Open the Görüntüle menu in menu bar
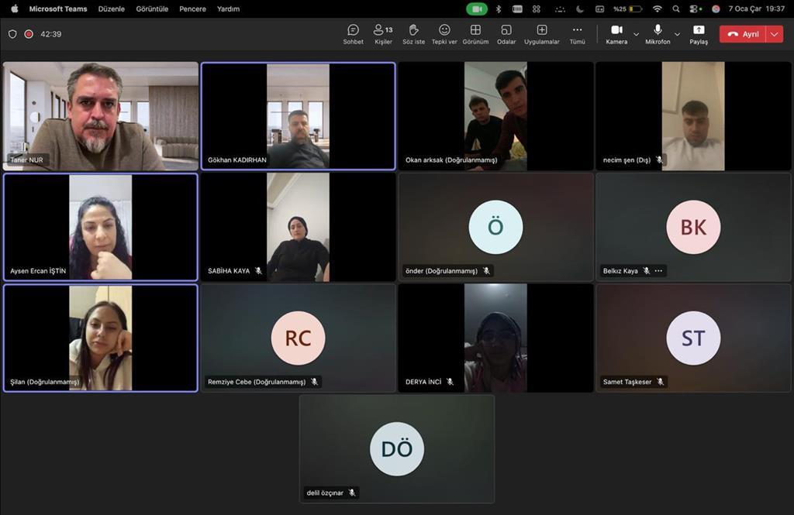This screenshot has width=794, height=515. pos(152,9)
